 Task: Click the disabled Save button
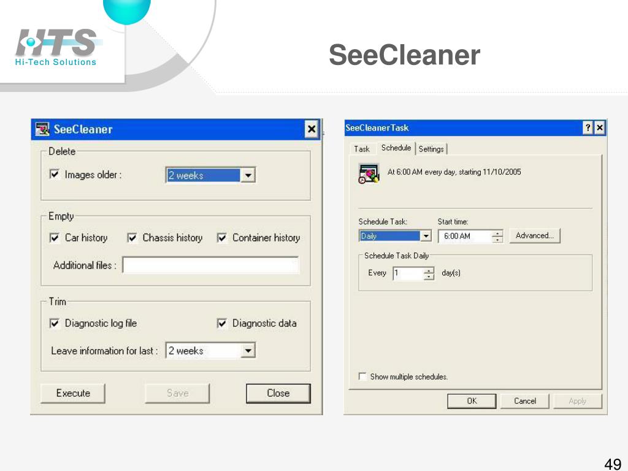point(177,393)
